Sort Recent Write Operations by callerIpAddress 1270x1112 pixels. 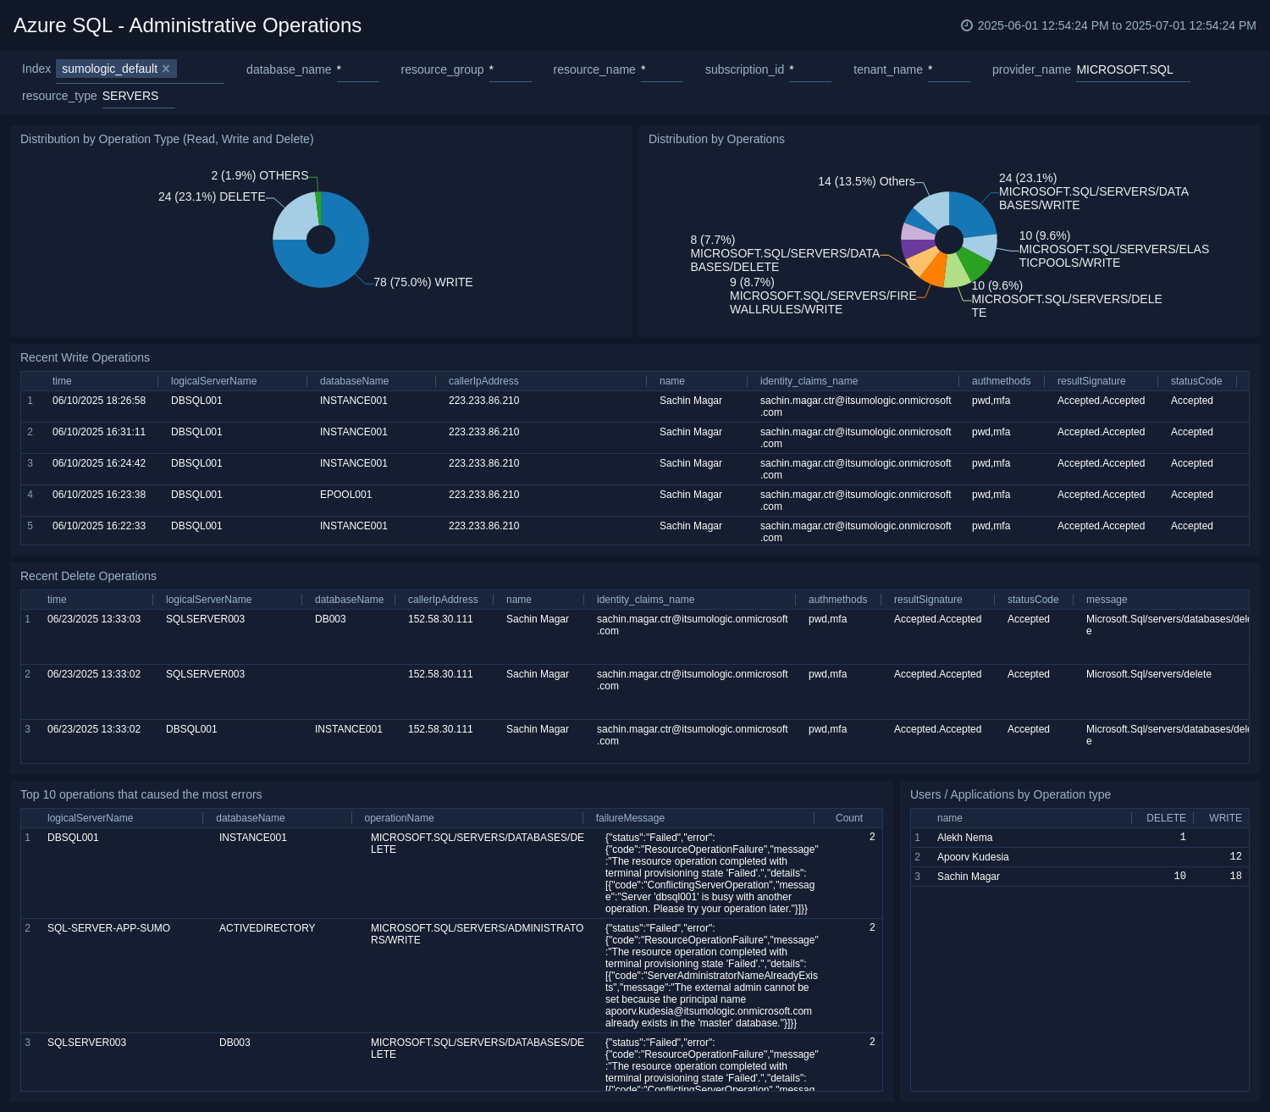pos(483,381)
